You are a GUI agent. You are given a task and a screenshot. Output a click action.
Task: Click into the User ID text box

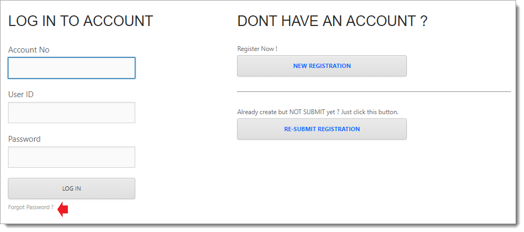point(72,113)
